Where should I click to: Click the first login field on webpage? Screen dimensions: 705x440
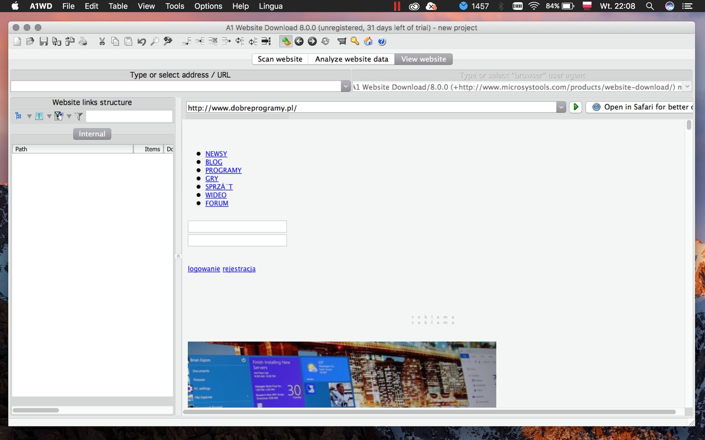237,226
